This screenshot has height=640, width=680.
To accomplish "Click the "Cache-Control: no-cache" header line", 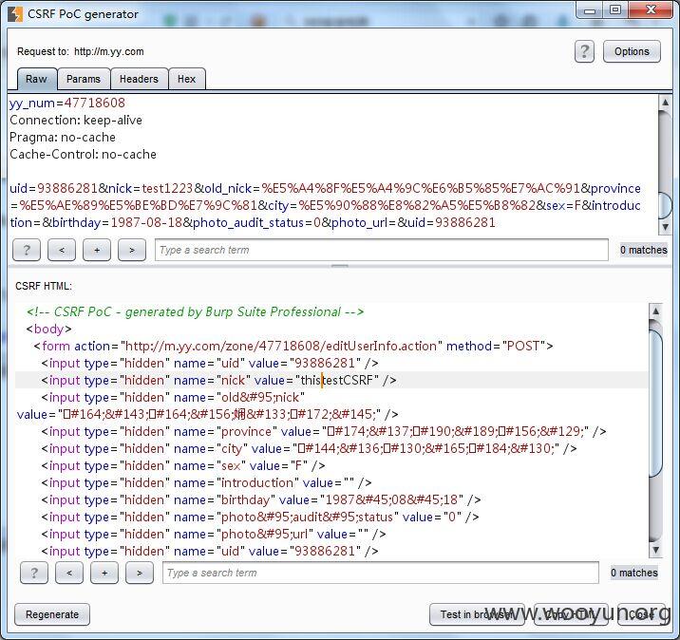I will point(83,155).
